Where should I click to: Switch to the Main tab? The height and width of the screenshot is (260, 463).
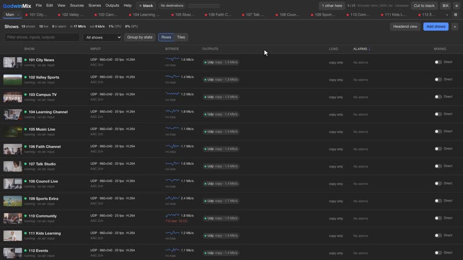coord(10,15)
